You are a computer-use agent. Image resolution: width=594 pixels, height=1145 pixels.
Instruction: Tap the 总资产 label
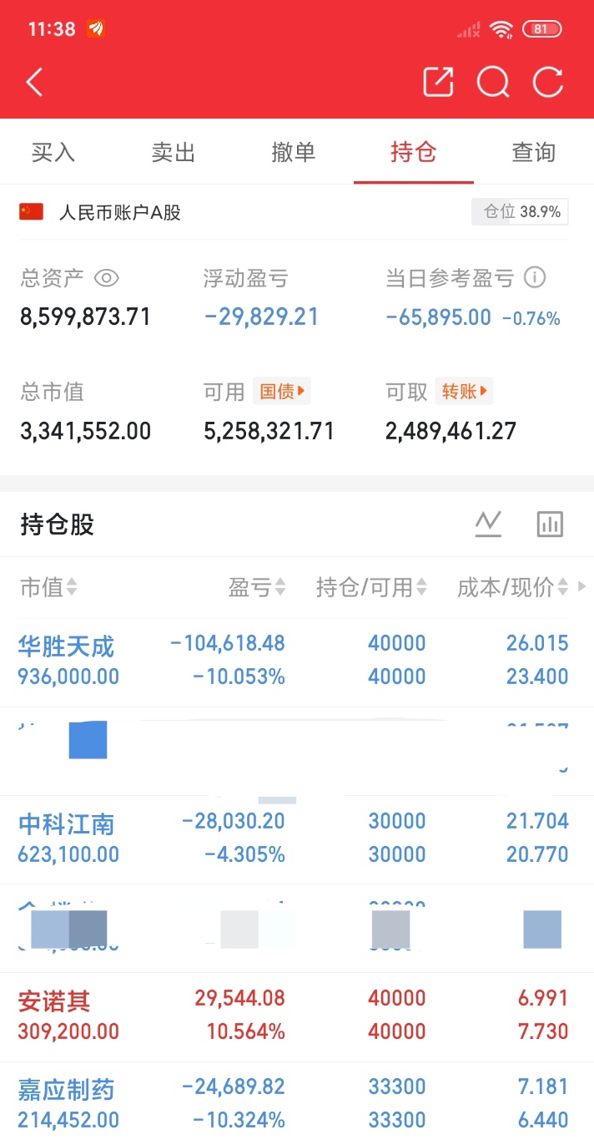(52, 278)
